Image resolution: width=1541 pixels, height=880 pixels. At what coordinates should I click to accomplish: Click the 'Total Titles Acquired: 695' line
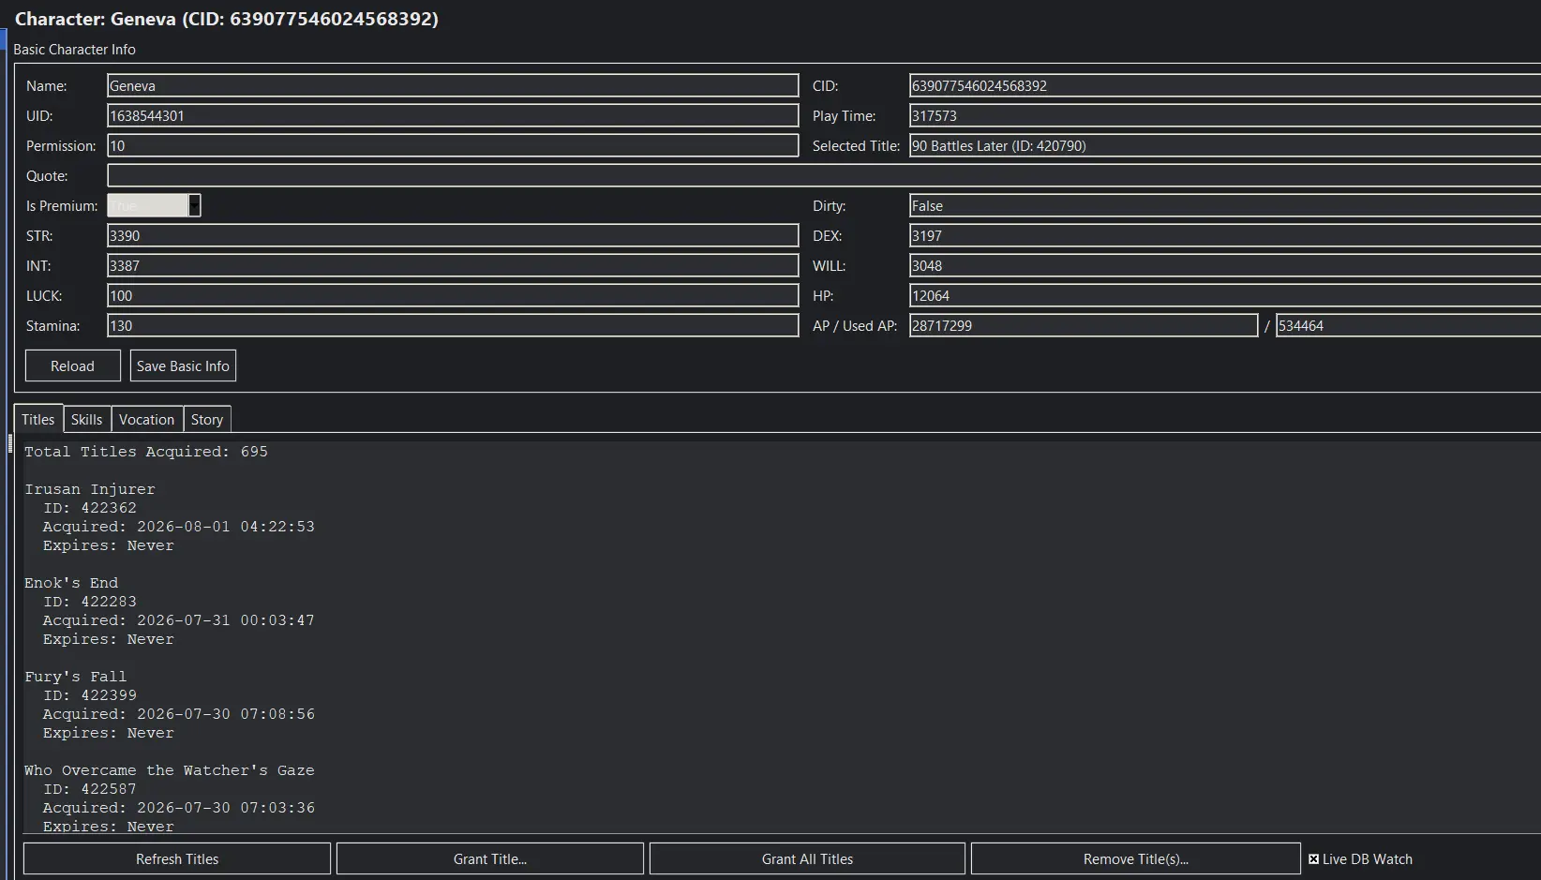(146, 452)
